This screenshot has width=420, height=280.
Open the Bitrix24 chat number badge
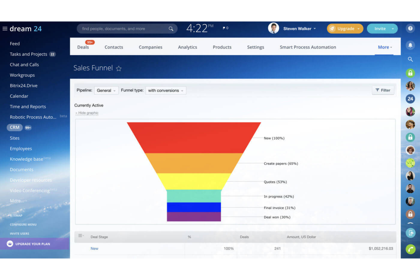point(410,98)
